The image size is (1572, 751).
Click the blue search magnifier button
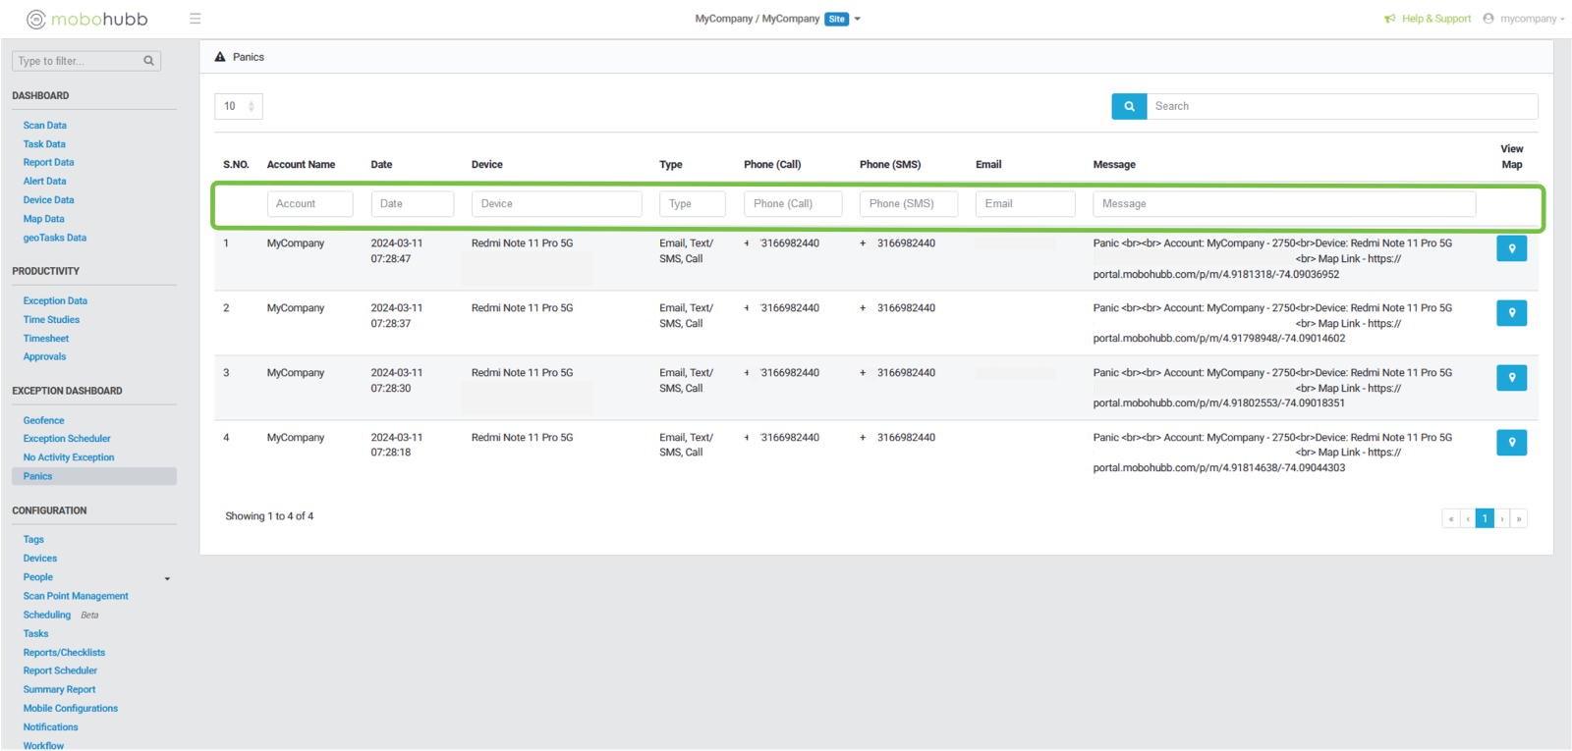pyautogui.click(x=1129, y=106)
